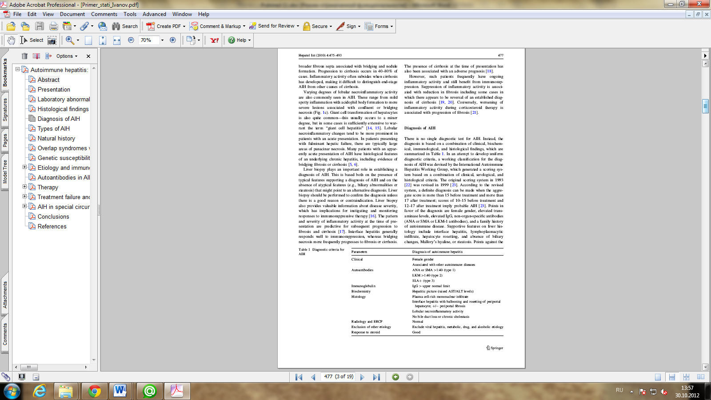The height and width of the screenshot is (400, 711).
Task: Select the Snapshot camera tool
Action: pos(52,40)
